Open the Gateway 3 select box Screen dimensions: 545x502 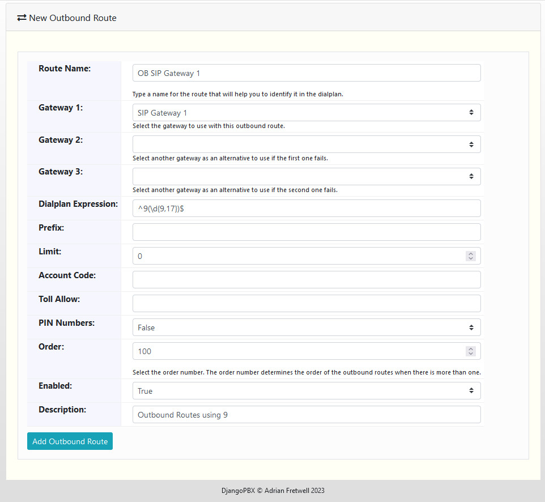pyautogui.click(x=306, y=177)
